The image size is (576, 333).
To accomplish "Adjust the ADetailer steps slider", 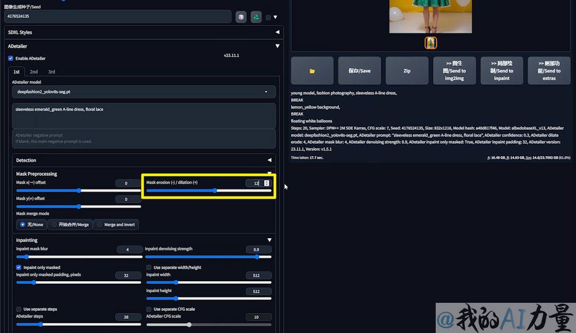I will click(78, 324).
